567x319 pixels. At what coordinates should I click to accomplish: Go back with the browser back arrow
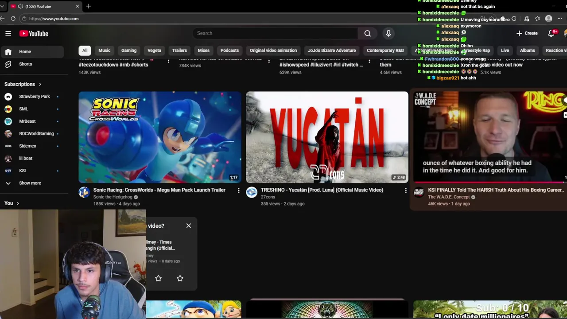(x=3, y=19)
